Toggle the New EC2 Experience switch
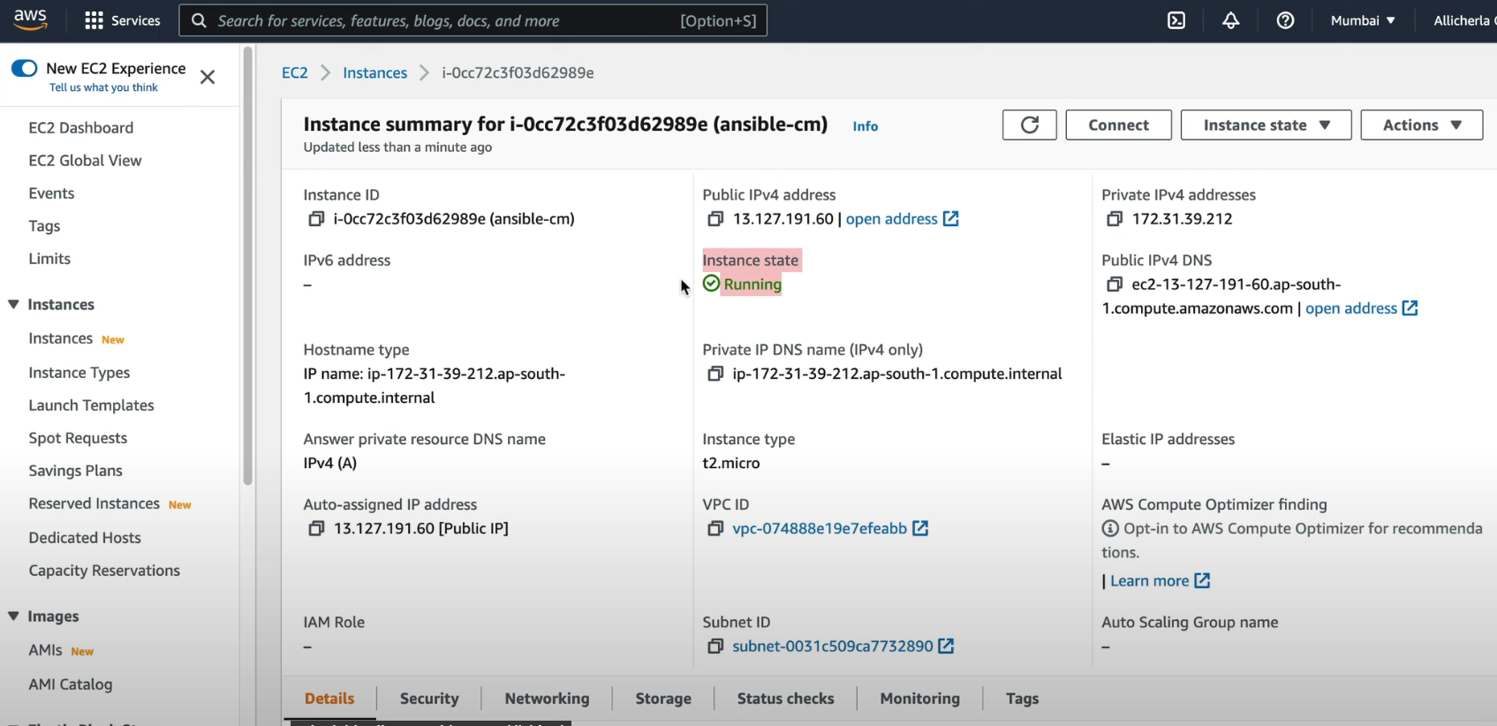1497x726 pixels. (24, 68)
